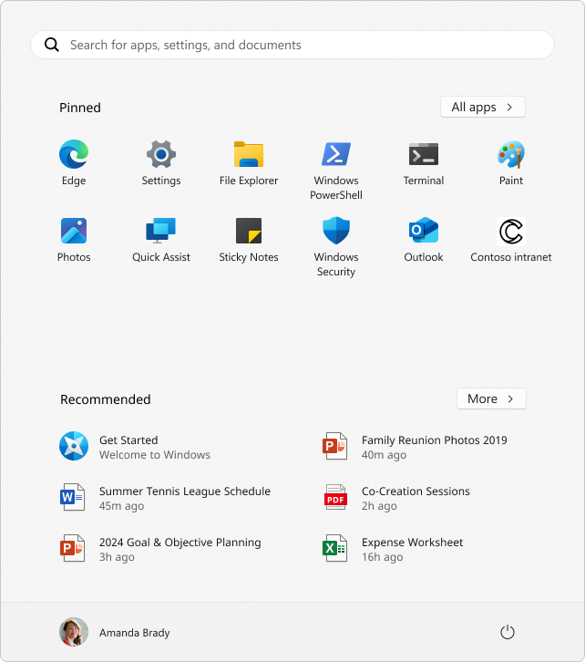The height and width of the screenshot is (662, 585).
Task: Open File Explorer
Action: [x=249, y=155]
